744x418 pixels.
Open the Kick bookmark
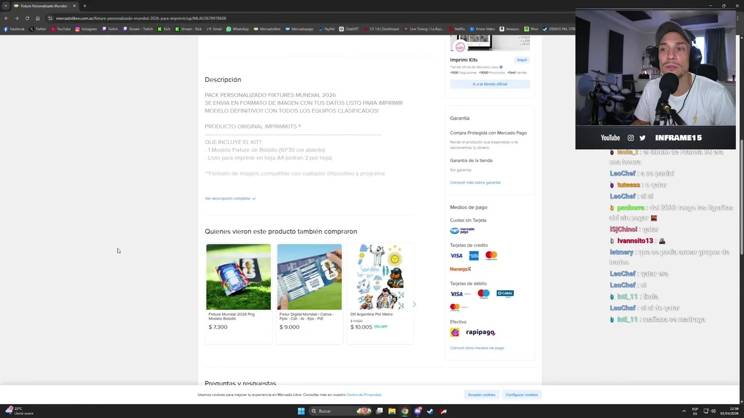164,29
